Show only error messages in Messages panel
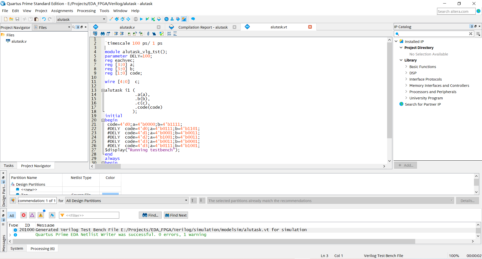This screenshot has width=482, height=259. tap(24, 215)
